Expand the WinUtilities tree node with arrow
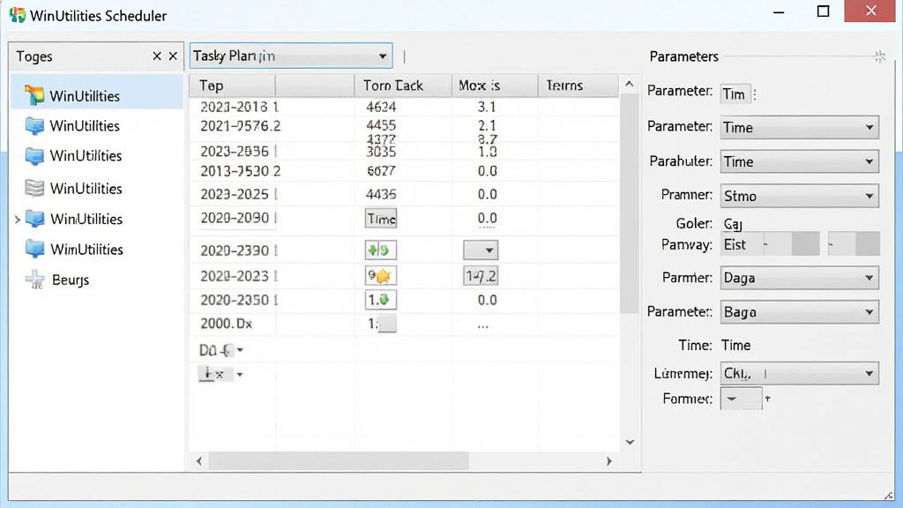 point(18,220)
